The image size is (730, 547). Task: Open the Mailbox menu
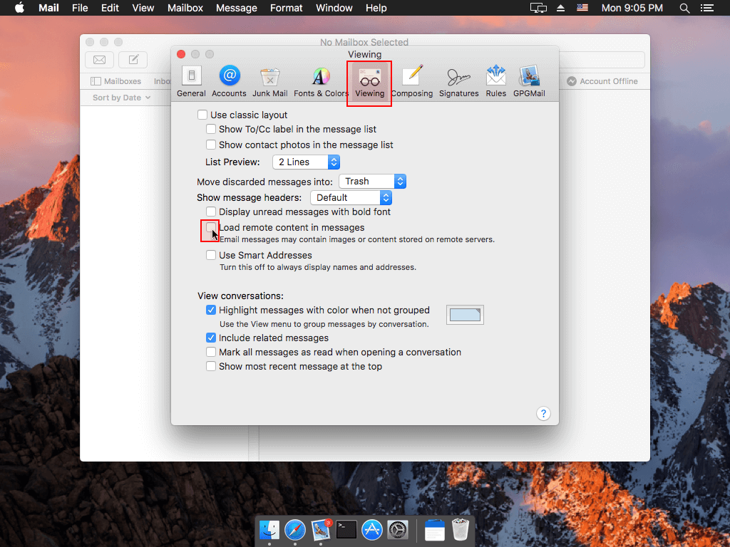click(x=185, y=8)
